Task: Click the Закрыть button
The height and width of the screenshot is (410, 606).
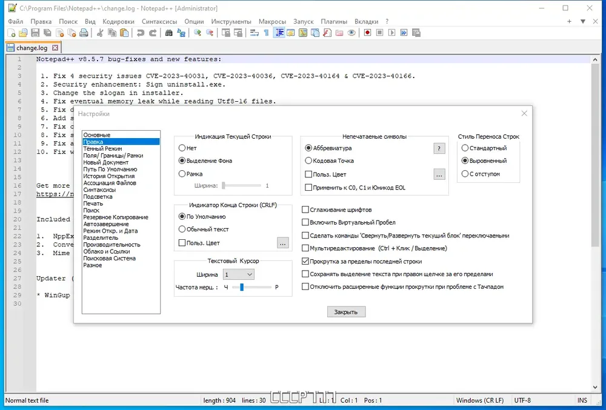Action: point(346,312)
